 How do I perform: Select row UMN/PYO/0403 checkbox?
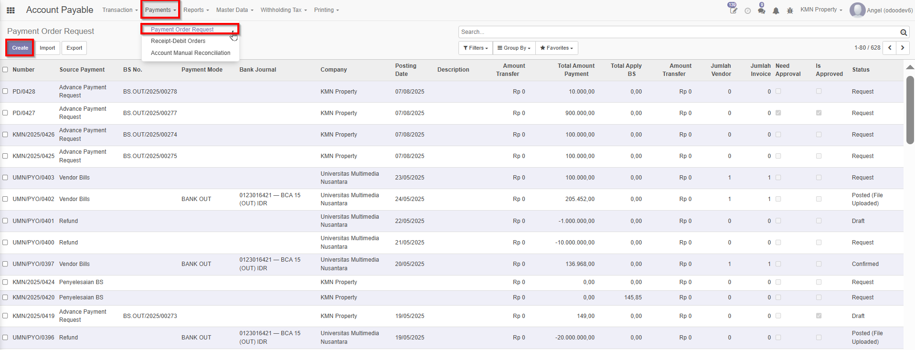click(5, 177)
